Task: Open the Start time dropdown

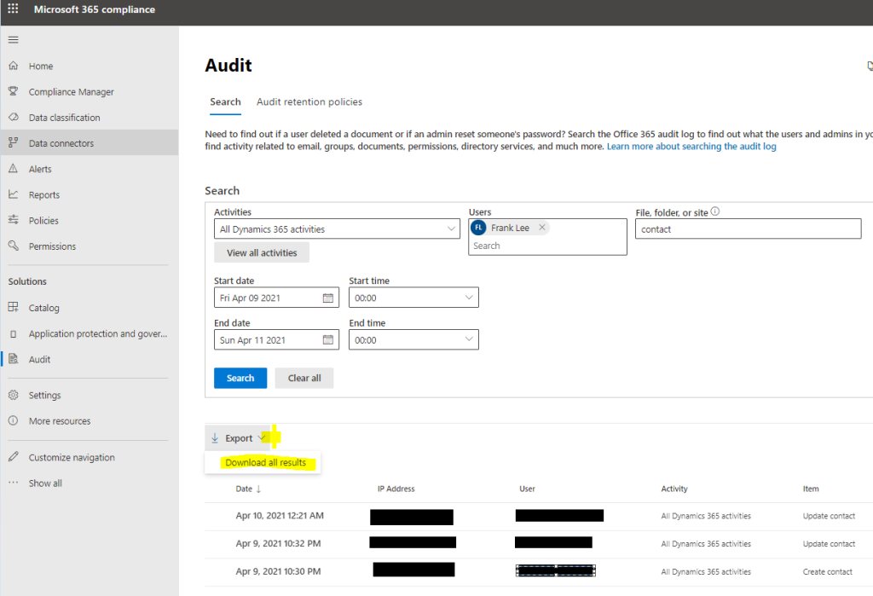Action: (468, 298)
